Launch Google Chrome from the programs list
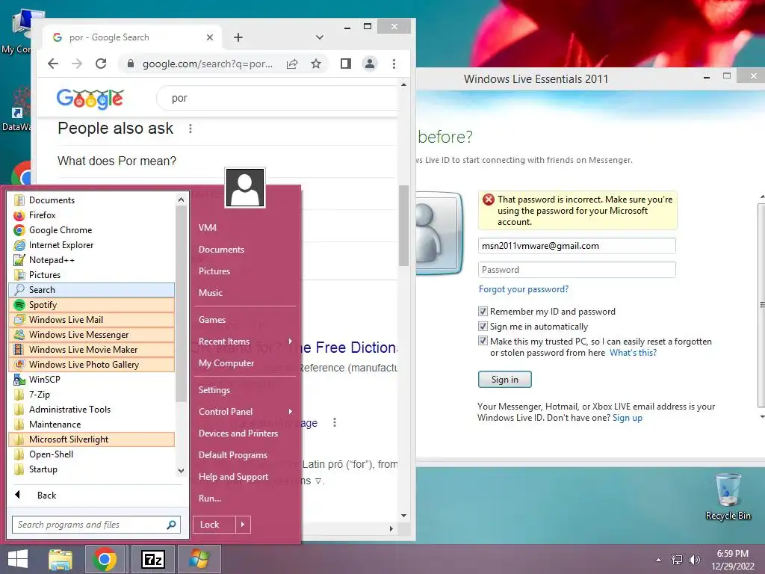This screenshot has height=574, width=765. (x=91, y=230)
